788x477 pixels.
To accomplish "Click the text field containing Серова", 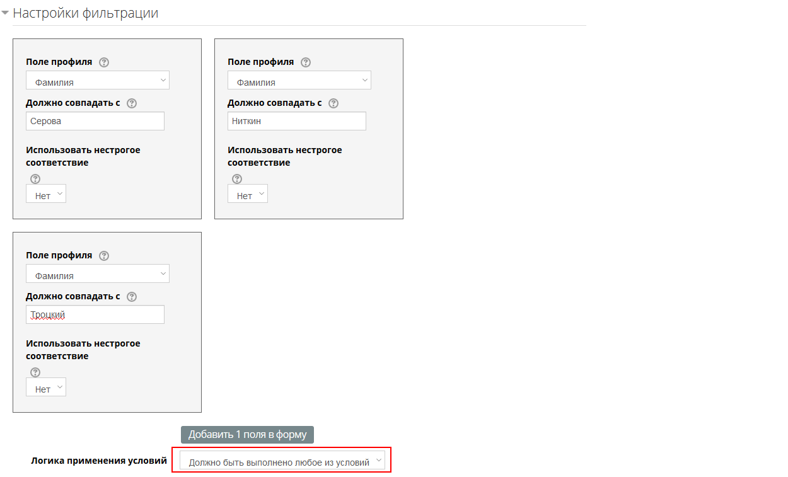I will [95, 121].
